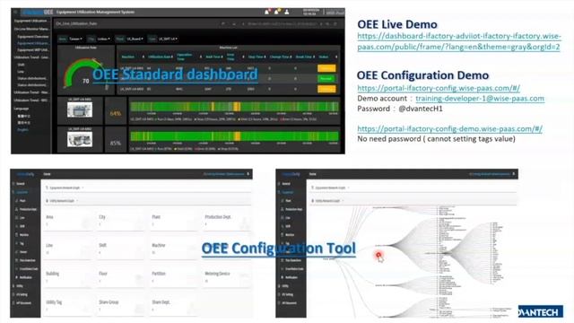The image size is (574, 323).
Task: Open the OEE Live Demo dashboard URL
Action: point(458,41)
